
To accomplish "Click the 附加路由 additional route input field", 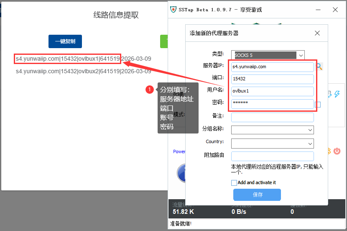I will pos(272,156).
